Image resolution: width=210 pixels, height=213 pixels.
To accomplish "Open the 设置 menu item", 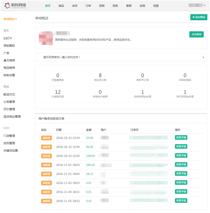I will coord(156,6).
